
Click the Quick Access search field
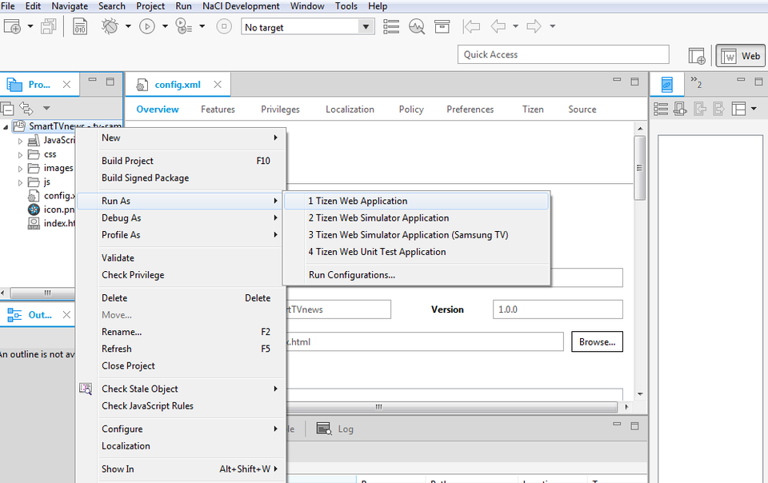[563, 54]
